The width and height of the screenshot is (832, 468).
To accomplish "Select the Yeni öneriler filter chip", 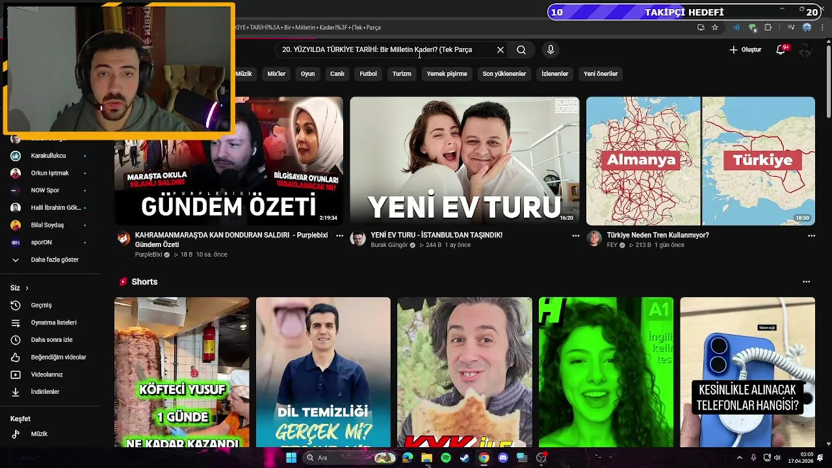I will coord(601,74).
